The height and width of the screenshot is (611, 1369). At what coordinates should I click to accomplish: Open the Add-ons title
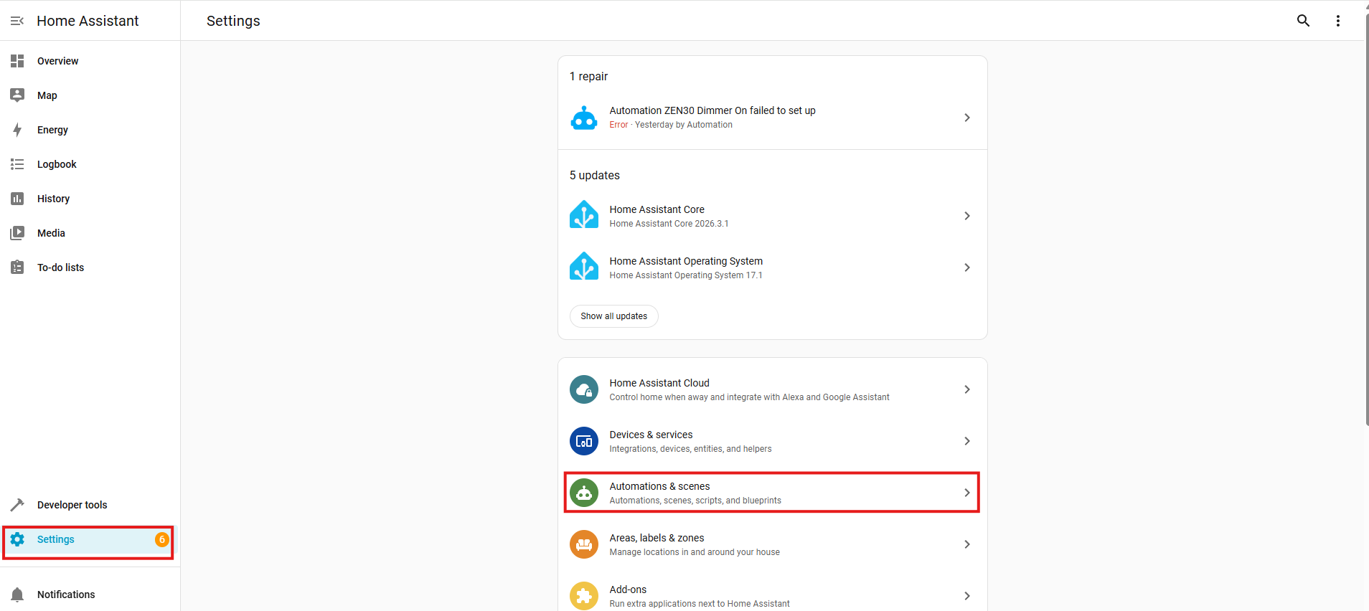629,589
